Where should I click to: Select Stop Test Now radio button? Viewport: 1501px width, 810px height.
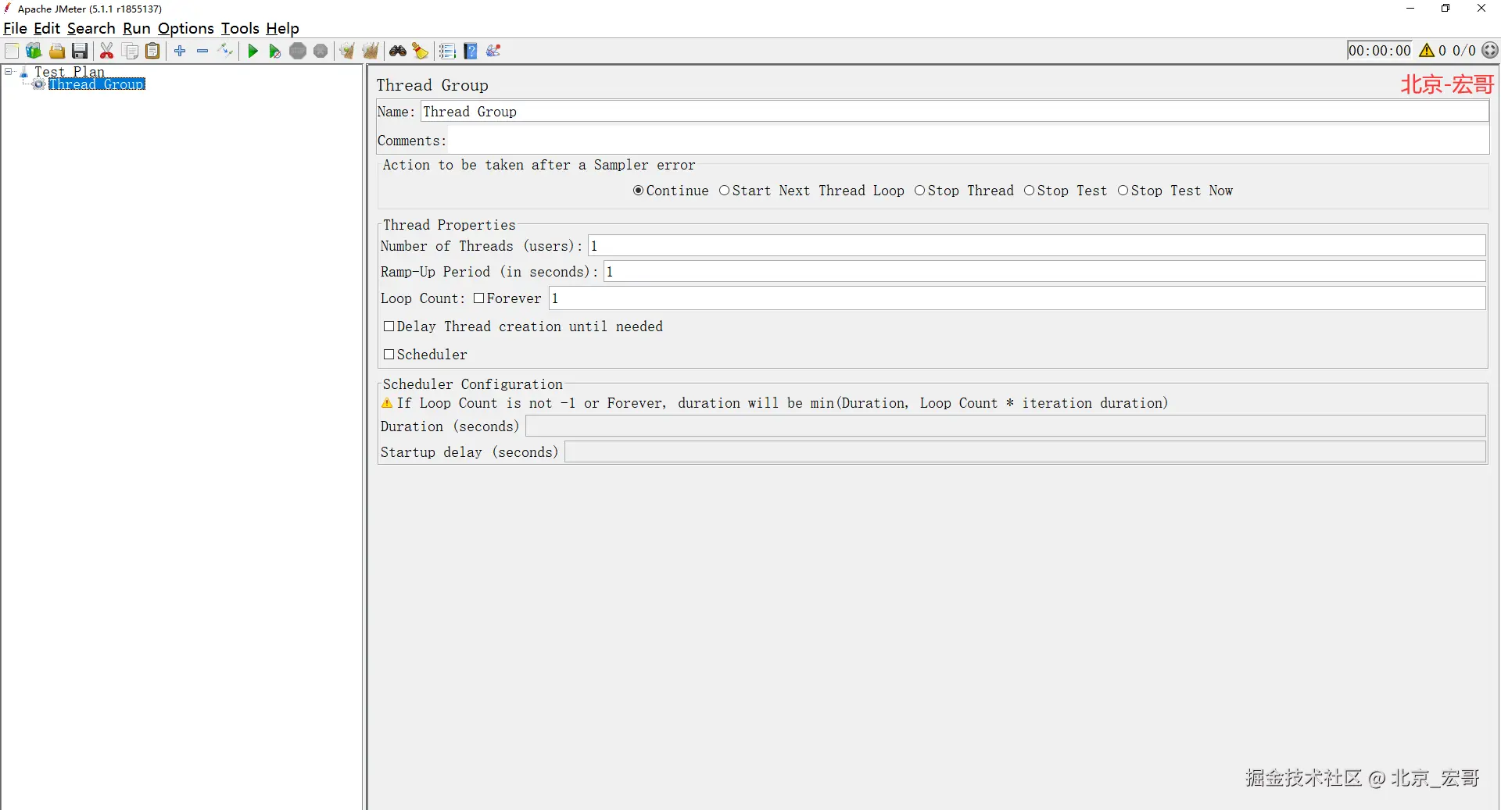pos(1123,191)
